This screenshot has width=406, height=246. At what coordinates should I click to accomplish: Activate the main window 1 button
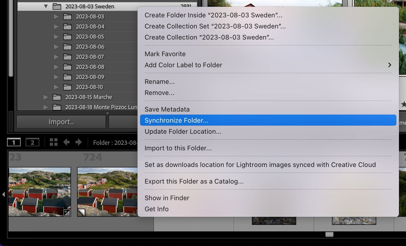(14, 142)
